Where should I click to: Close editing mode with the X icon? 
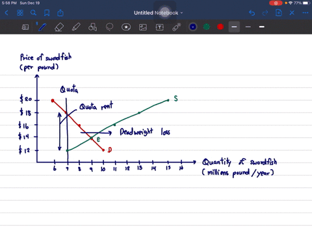292,13
